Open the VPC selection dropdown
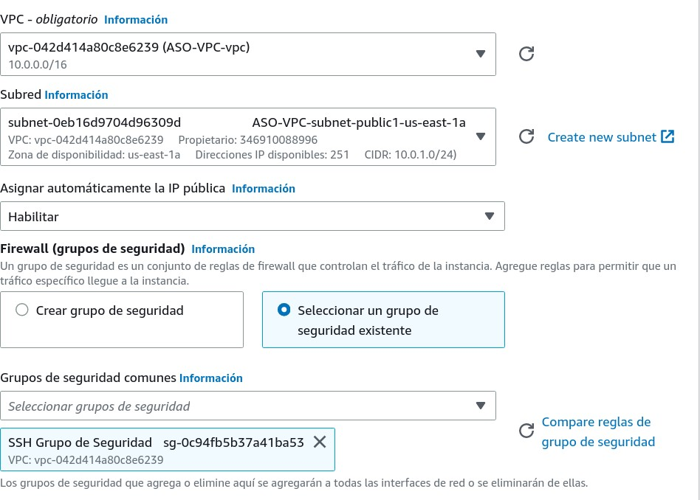700x500 pixels. [481, 54]
